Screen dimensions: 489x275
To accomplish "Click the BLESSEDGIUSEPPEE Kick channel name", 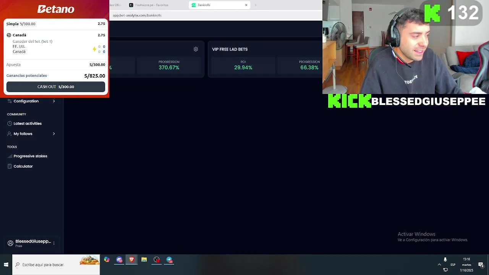I will pos(428,101).
